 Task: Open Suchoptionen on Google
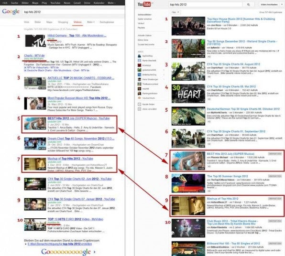pos(107,22)
